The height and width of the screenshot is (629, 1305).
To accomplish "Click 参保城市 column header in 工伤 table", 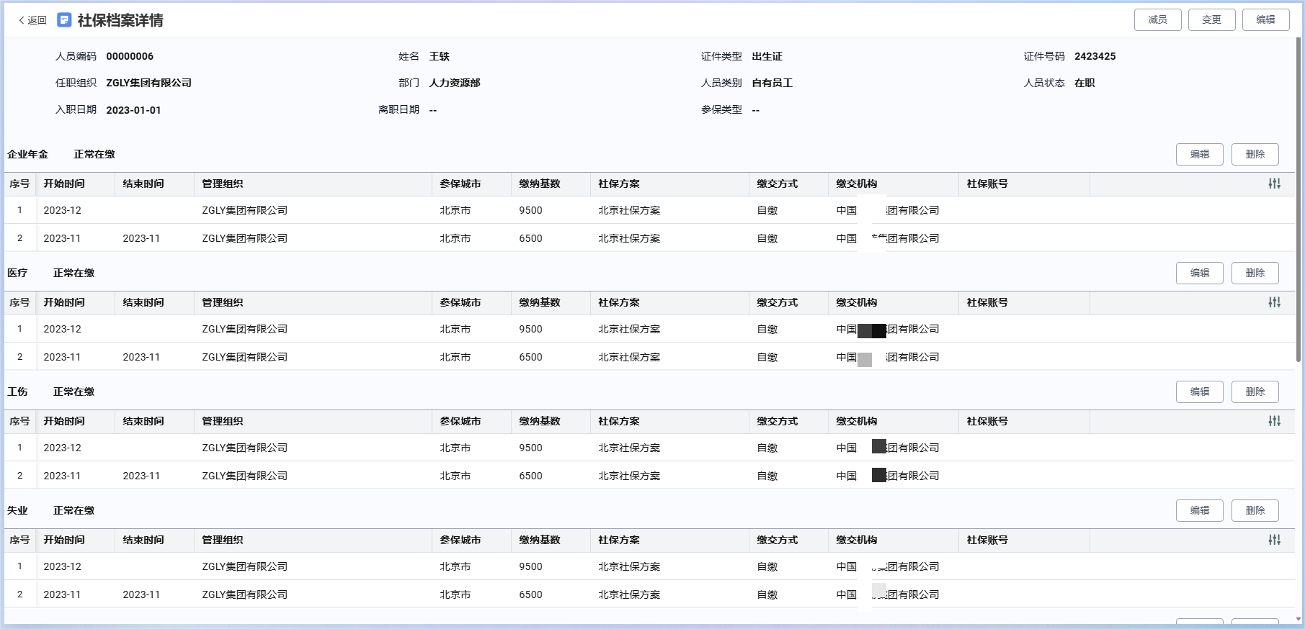I will click(x=460, y=421).
